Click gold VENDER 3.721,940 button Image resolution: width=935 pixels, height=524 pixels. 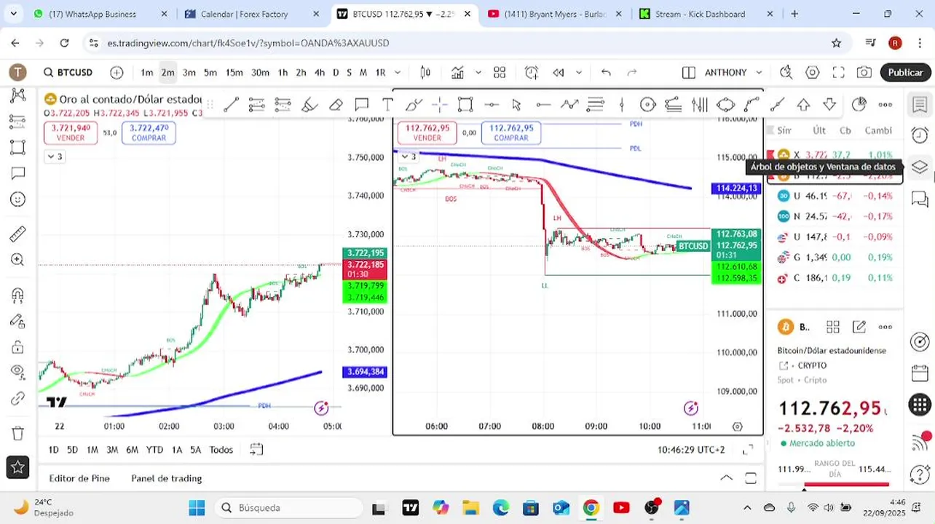coord(71,132)
